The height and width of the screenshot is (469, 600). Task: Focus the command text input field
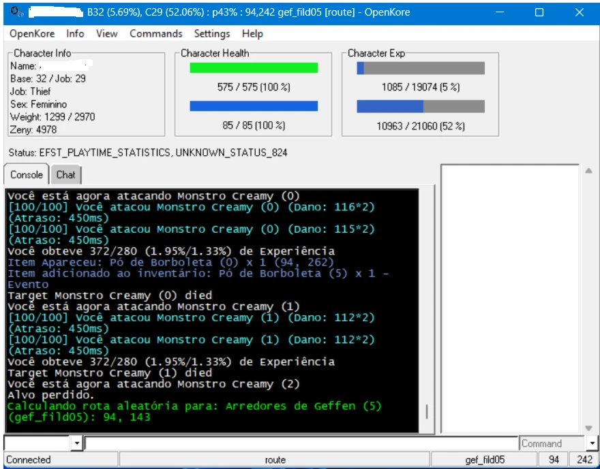(x=301, y=443)
